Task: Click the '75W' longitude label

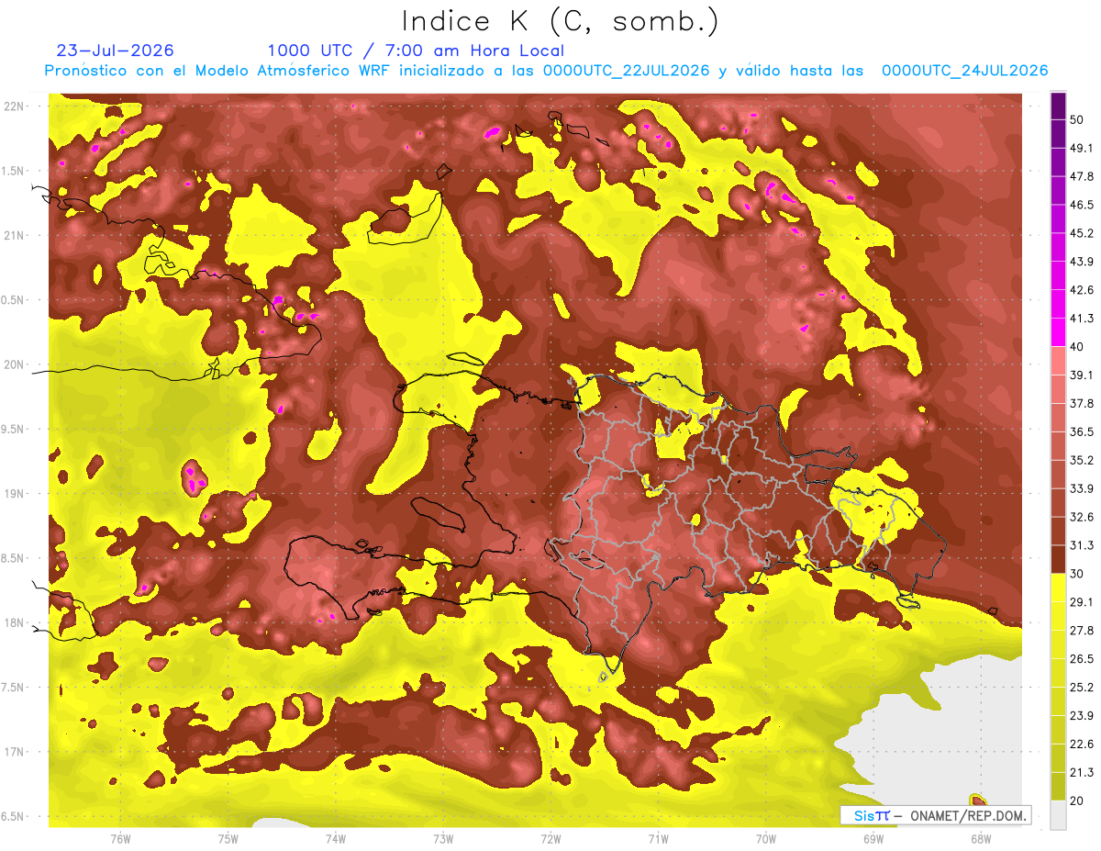Action: click(x=228, y=838)
